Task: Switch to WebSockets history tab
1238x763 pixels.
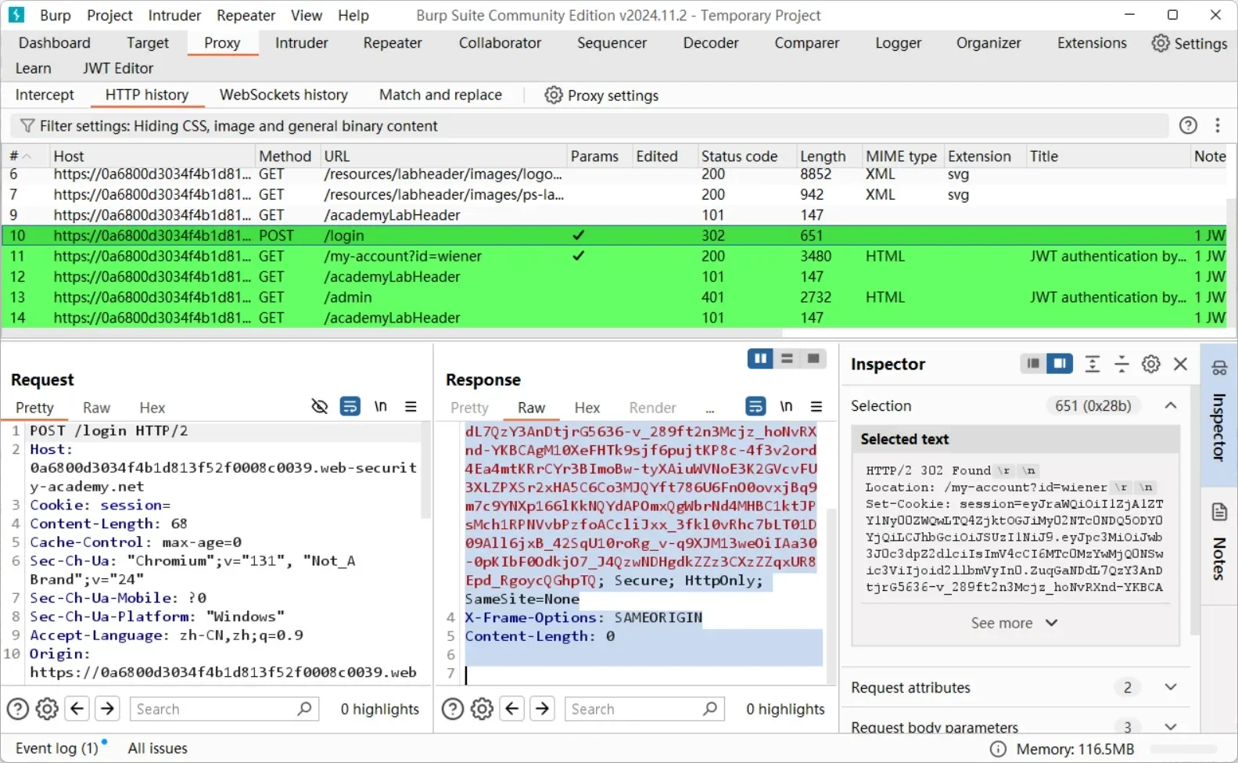Action: 284,95
